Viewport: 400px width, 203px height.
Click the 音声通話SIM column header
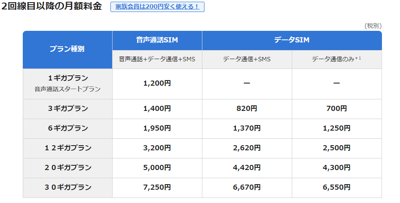point(157,40)
